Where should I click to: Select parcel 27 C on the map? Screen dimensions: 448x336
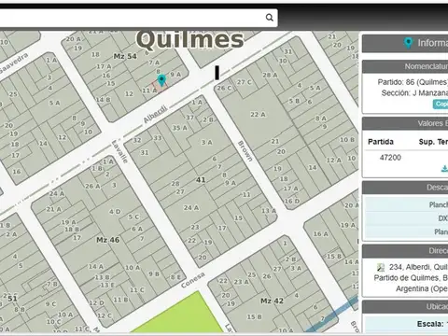[x=245, y=82]
